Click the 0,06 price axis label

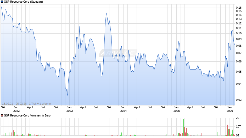coord(239,62)
